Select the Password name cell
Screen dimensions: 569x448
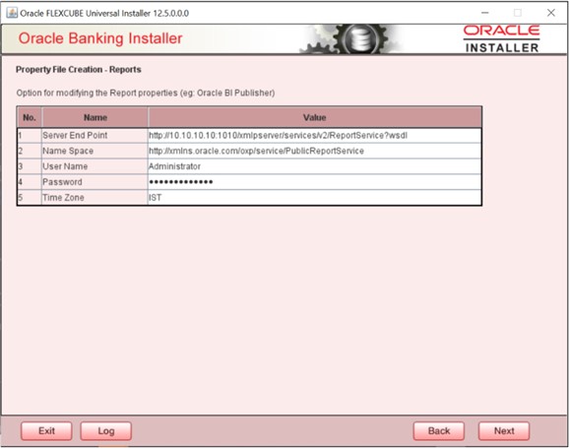click(95, 182)
